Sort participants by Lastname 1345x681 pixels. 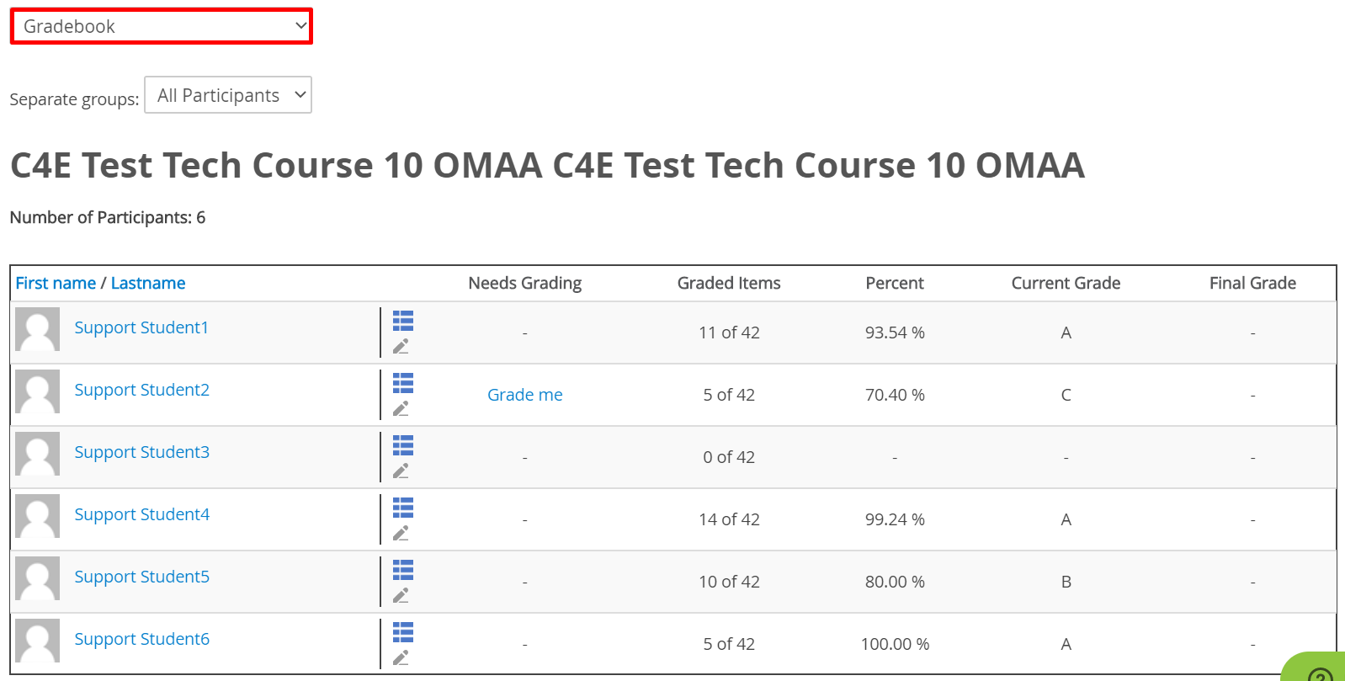(x=148, y=284)
